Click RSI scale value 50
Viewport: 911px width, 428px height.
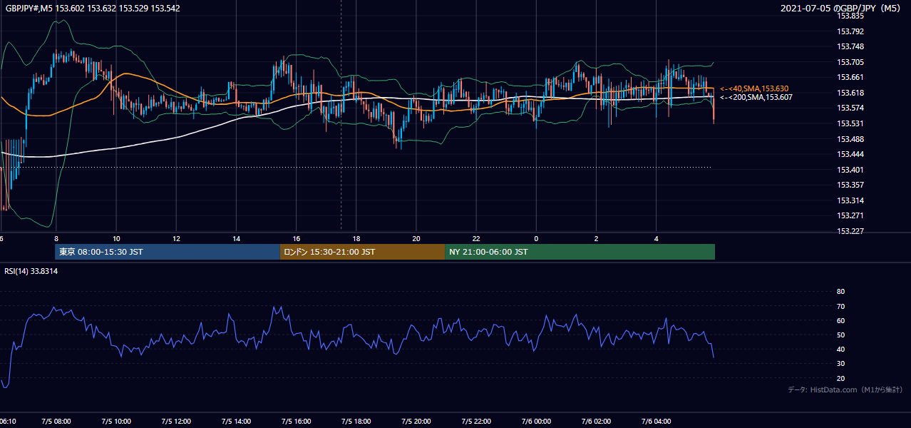[x=840, y=335]
